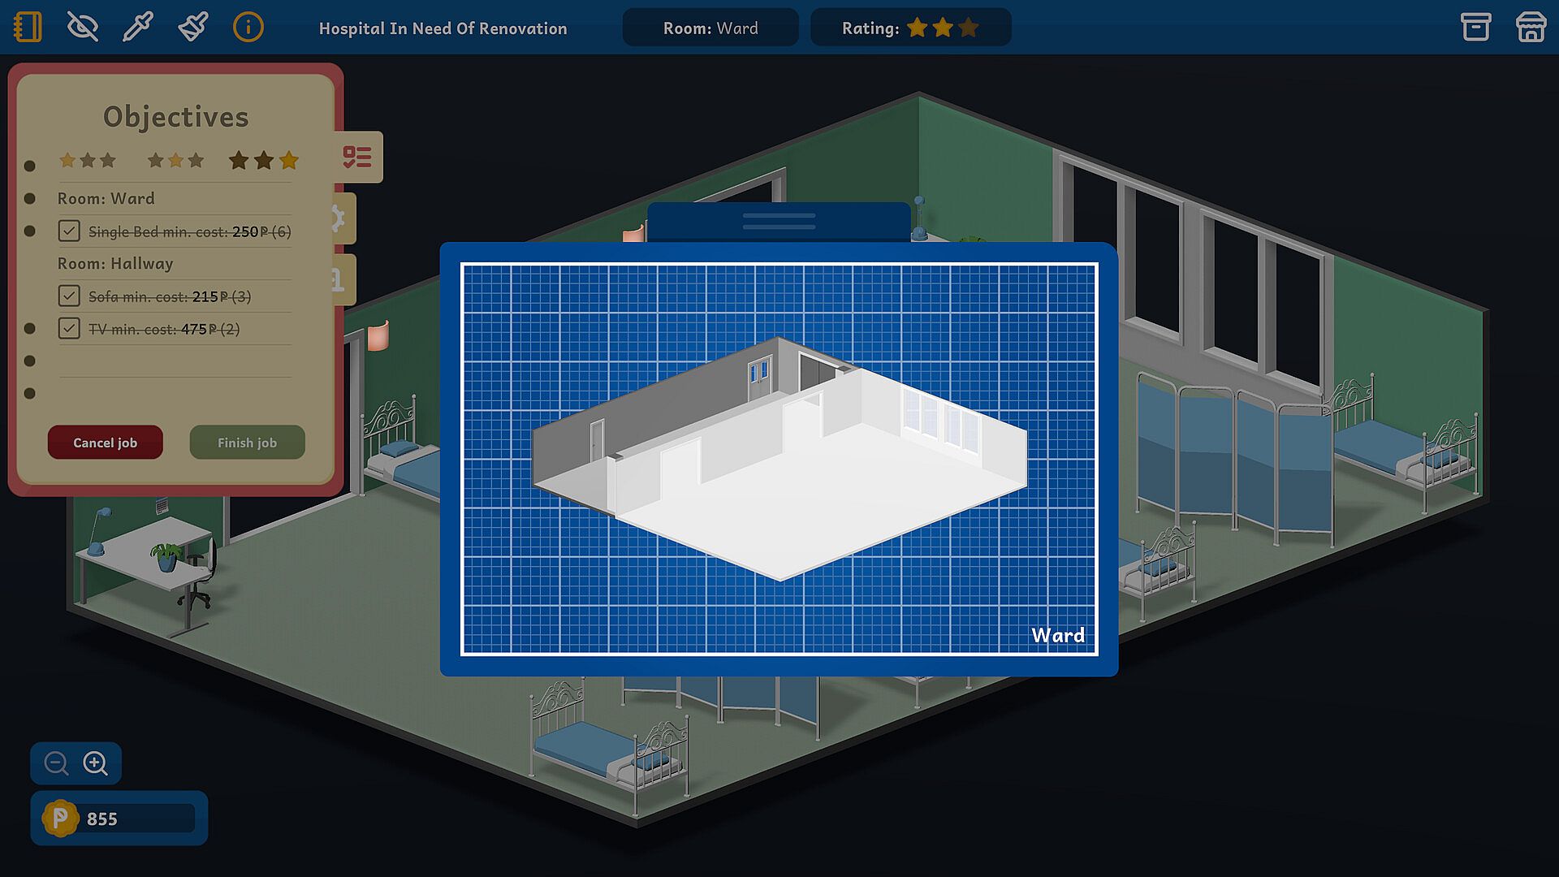
Task: Select the eyedropper tool
Action: tap(137, 28)
